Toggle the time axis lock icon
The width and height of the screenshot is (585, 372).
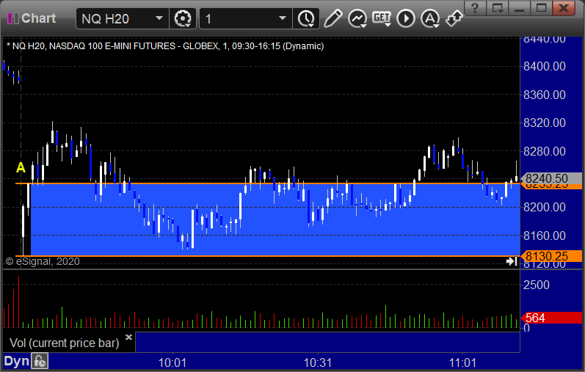coord(40,361)
